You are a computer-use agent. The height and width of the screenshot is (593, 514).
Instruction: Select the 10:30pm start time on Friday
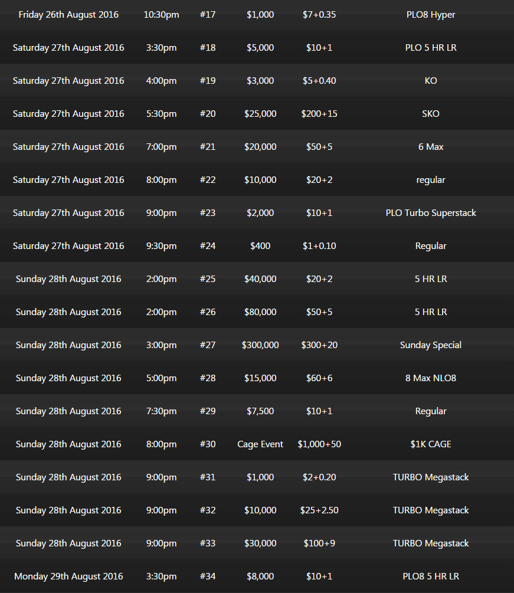(162, 15)
